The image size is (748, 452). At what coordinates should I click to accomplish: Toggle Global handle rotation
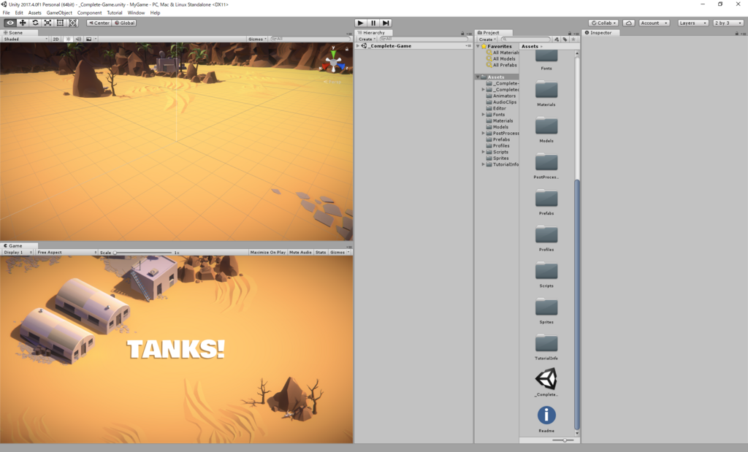click(x=124, y=23)
